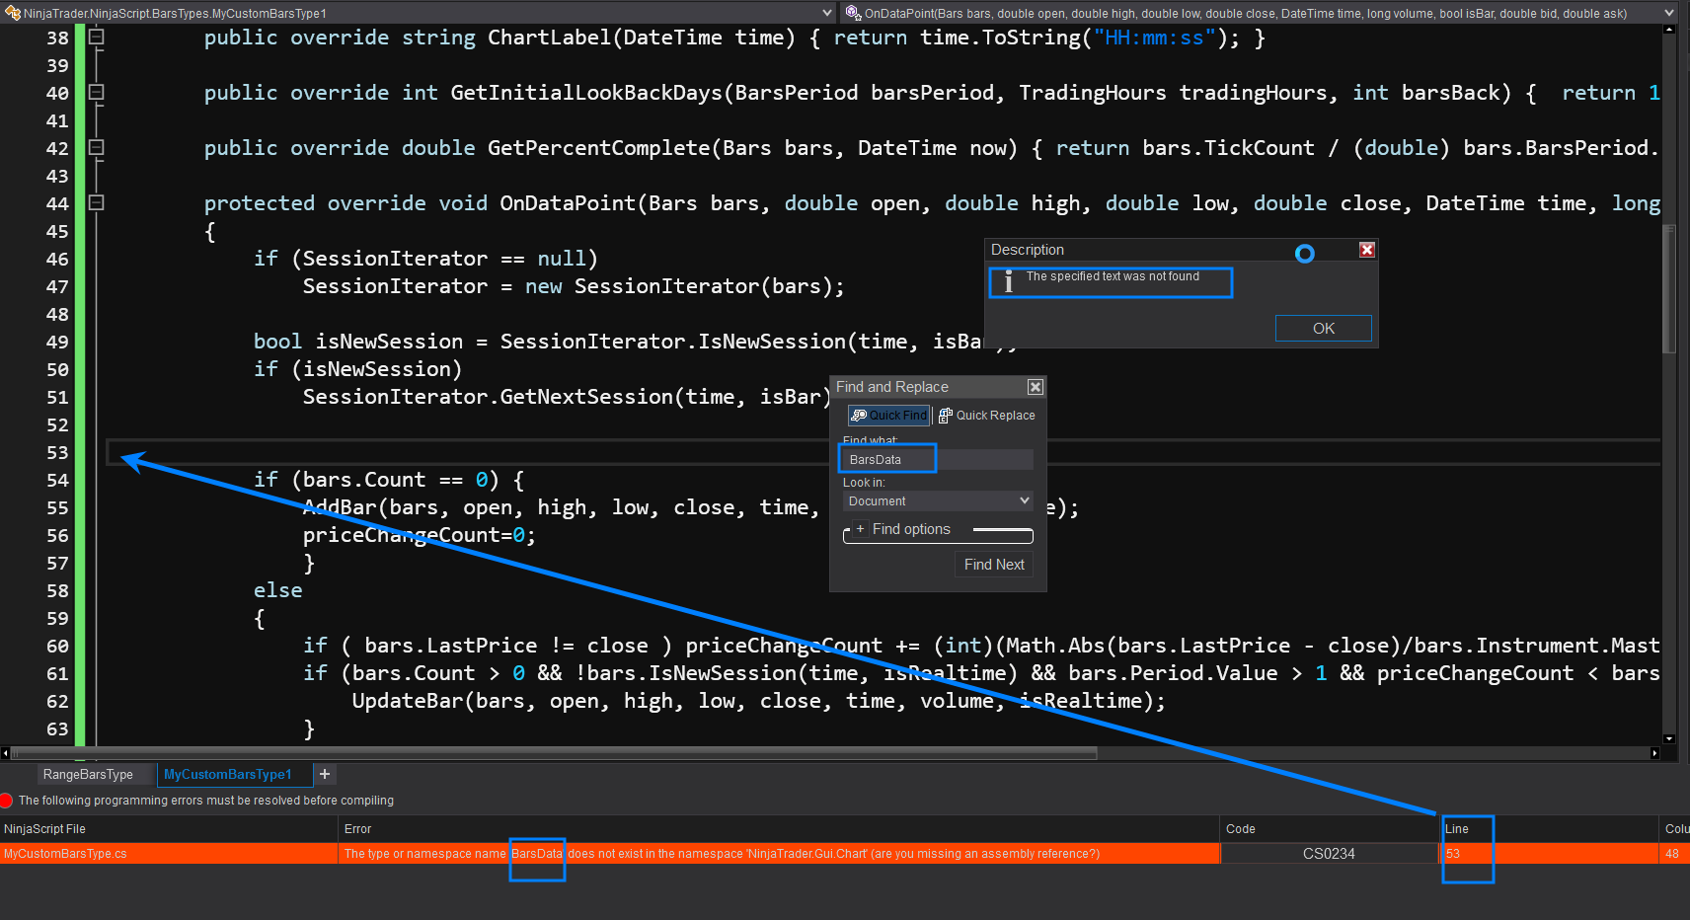Click 'priceChangeCount=0;' in the code
This screenshot has width=1690, height=920.
point(420,535)
